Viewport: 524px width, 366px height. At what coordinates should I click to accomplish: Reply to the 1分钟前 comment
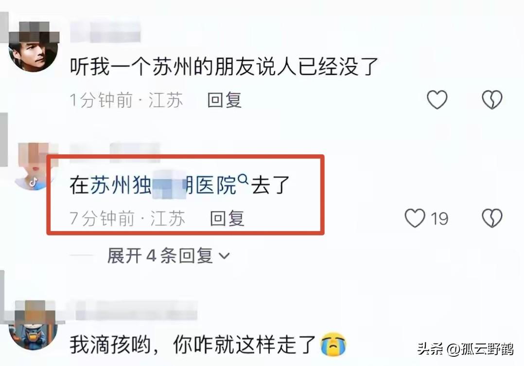tap(224, 100)
